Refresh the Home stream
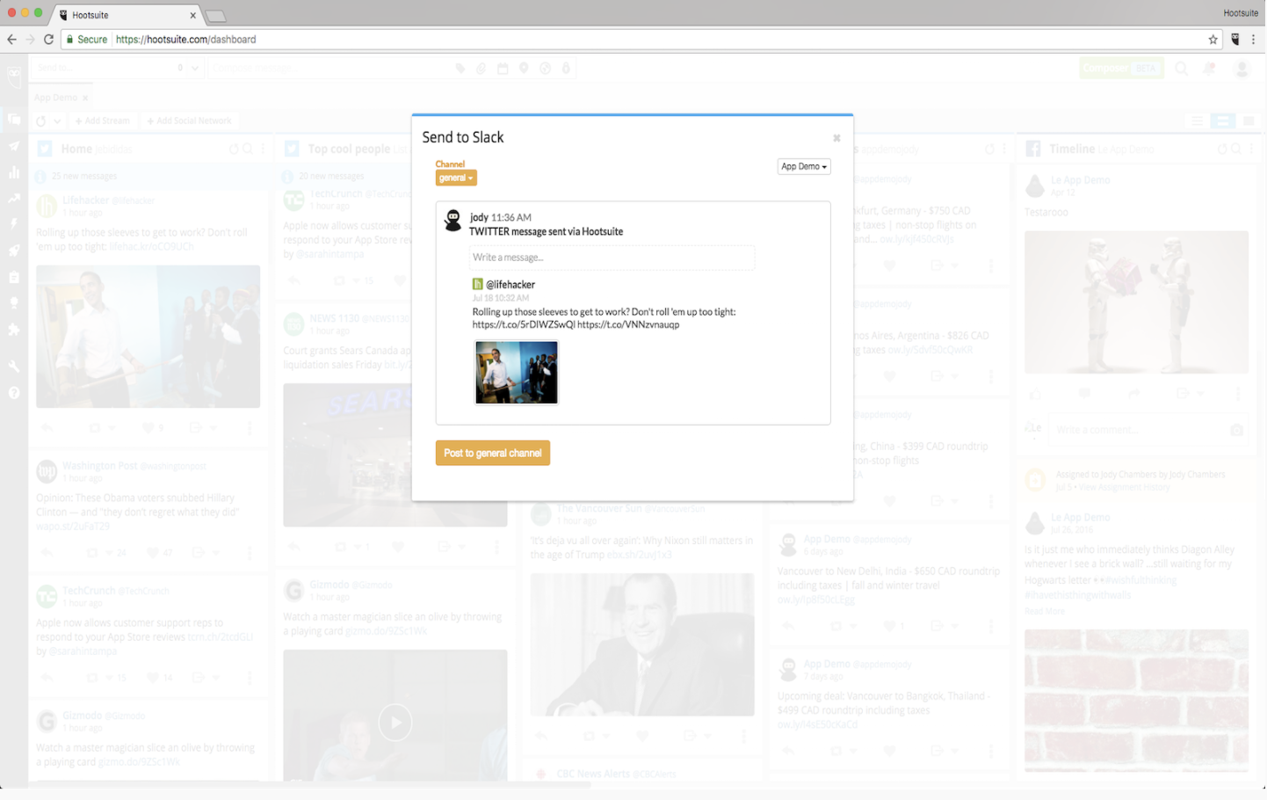1267x800 pixels. pyautogui.click(x=234, y=149)
